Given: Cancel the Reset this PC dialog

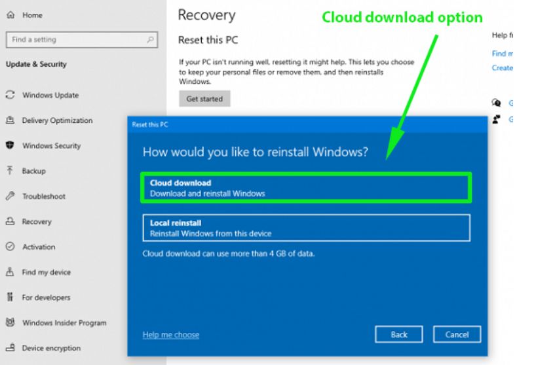Looking at the screenshot, I should pyautogui.click(x=457, y=334).
